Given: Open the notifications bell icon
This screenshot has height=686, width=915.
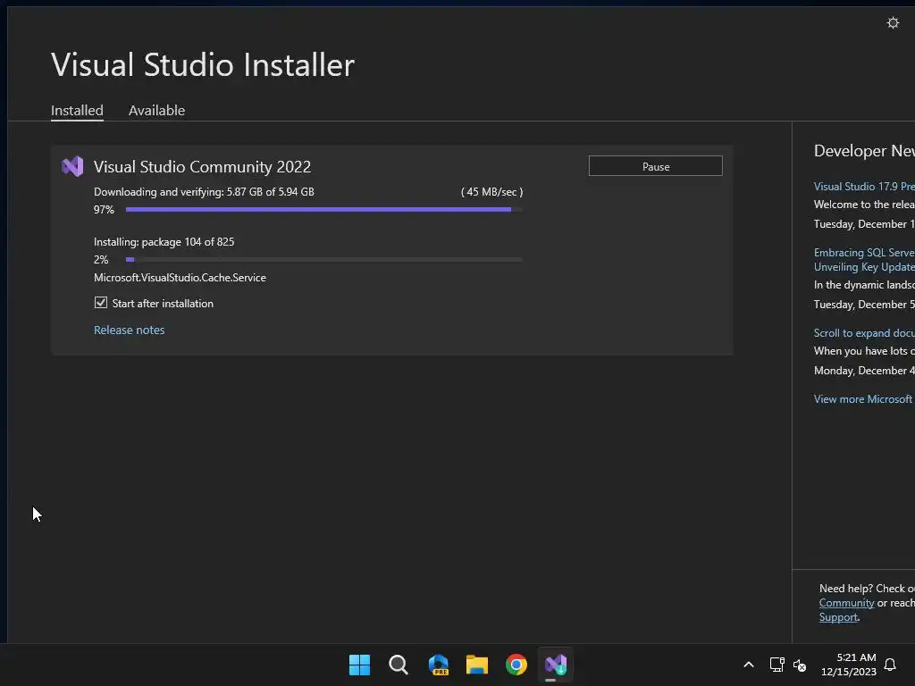Looking at the screenshot, I should click(890, 665).
